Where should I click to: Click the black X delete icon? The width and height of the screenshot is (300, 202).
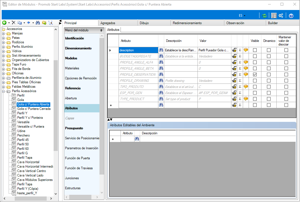[x=13, y=23]
